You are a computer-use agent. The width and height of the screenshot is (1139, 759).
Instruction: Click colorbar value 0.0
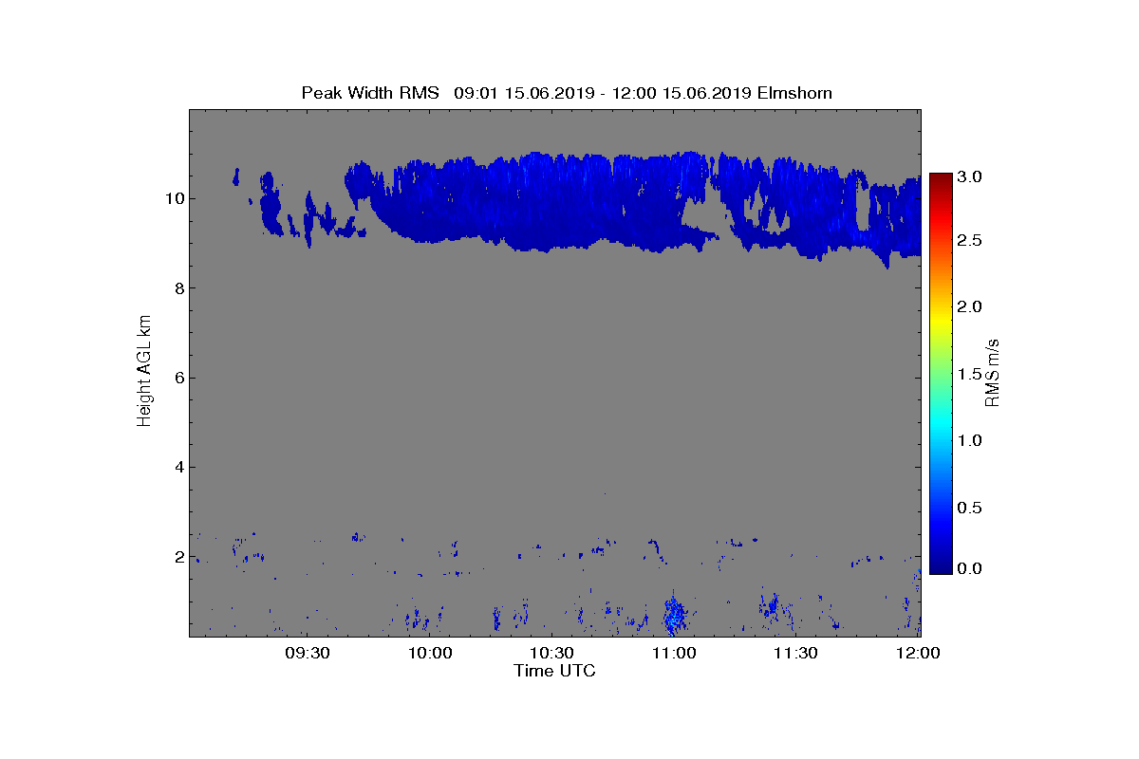point(968,568)
